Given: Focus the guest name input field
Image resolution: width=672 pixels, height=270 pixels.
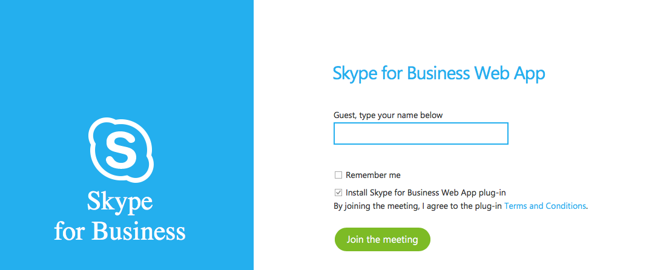Looking at the screenshot, I should coord(421,133).
